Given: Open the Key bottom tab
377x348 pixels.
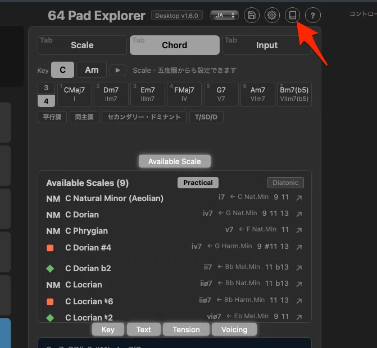Looking at the screenshot, I should coord(108,330).
